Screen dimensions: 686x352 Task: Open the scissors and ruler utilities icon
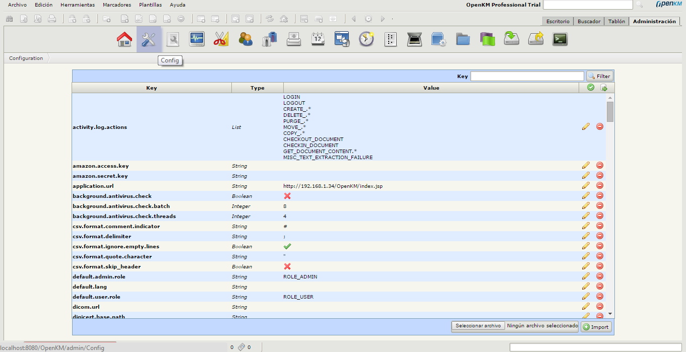pyautogui.click(x=221, y=39)
